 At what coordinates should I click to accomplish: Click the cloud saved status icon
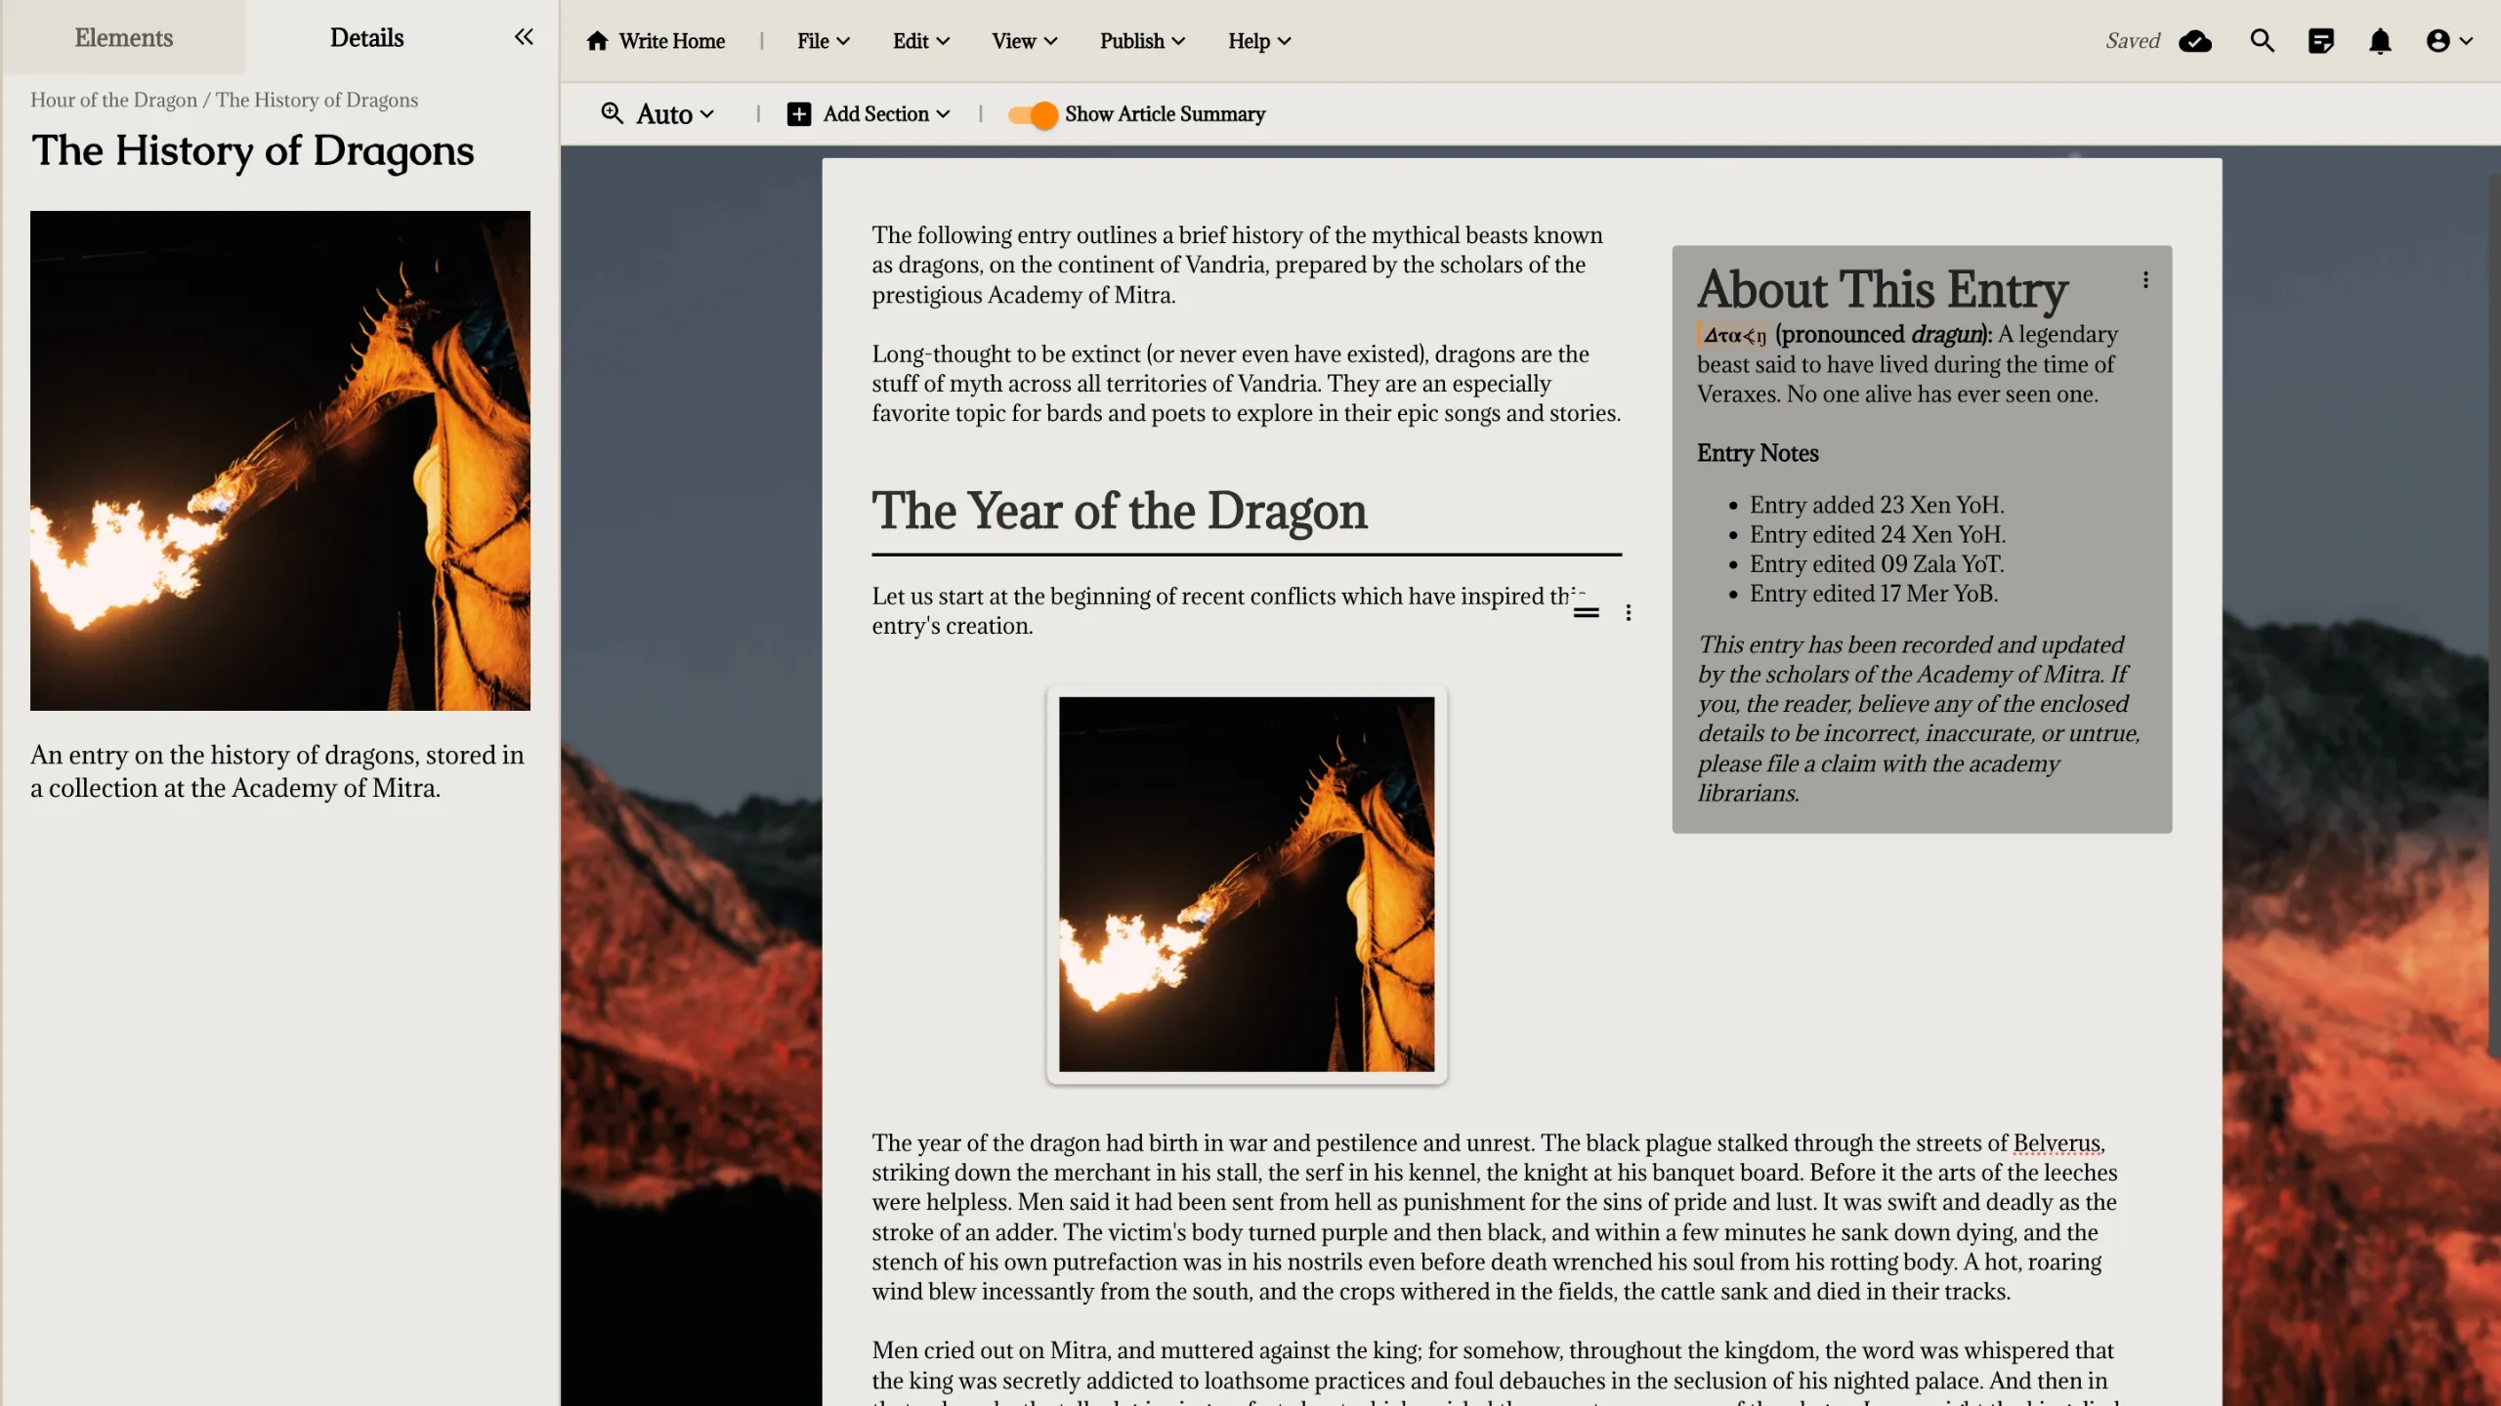[x=2194, y=41]
